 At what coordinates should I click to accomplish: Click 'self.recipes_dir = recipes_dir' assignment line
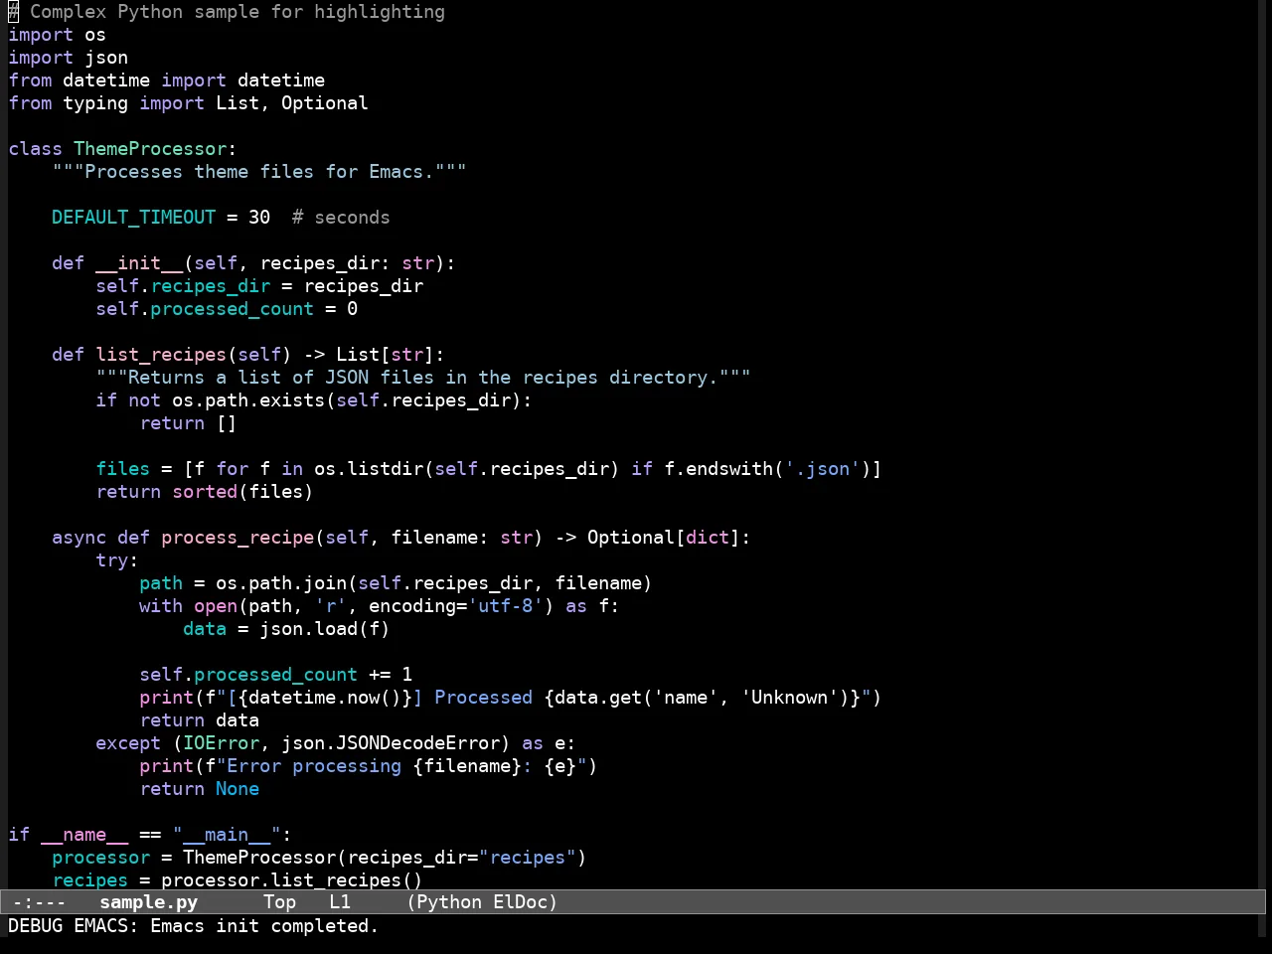(x=259, y=286)
